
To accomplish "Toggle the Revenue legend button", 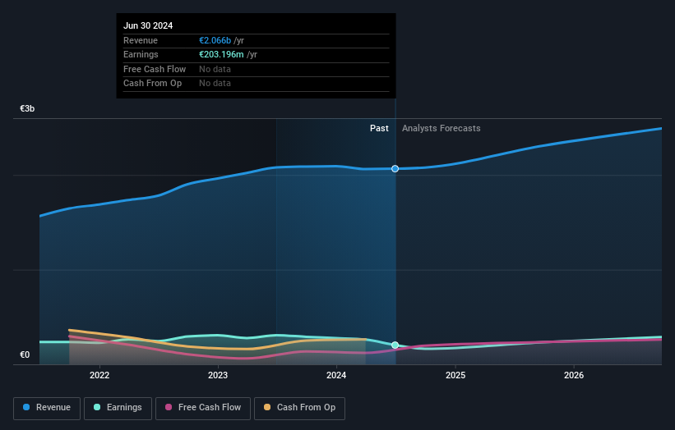I will [47, 408].
